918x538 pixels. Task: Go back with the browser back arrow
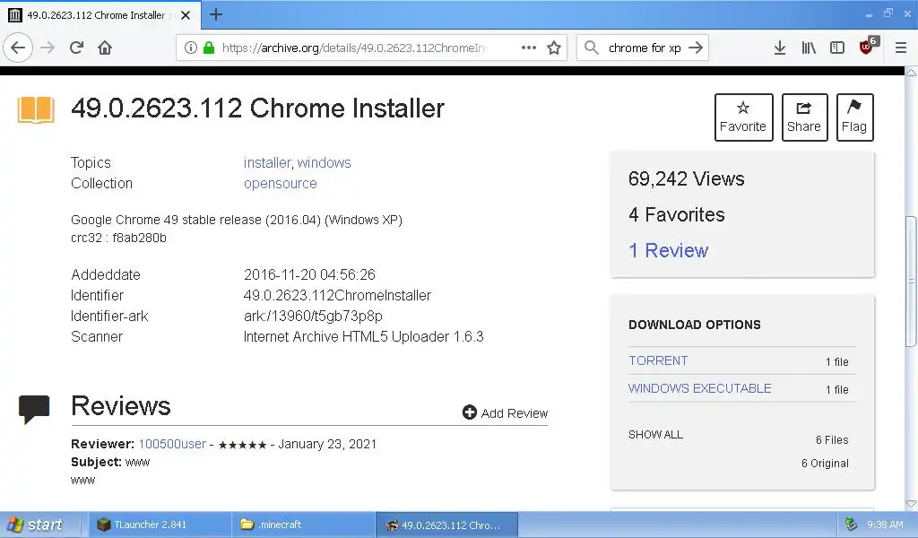click(x=18, y=48)
